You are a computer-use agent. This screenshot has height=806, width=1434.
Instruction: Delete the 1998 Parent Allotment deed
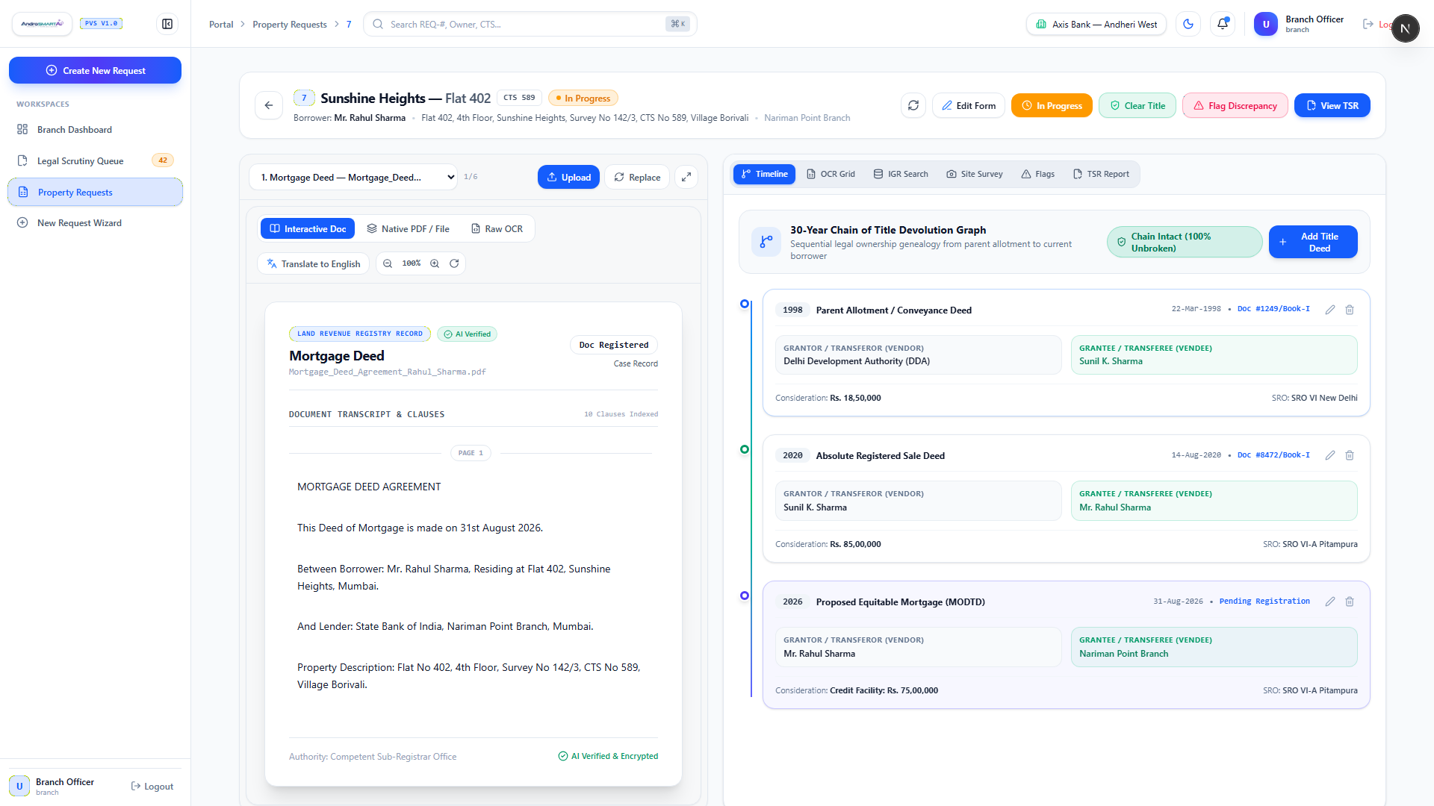point(1350,310)
